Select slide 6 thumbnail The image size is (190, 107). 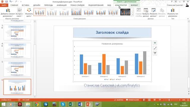pyautogui.click(x=17, y=87)
